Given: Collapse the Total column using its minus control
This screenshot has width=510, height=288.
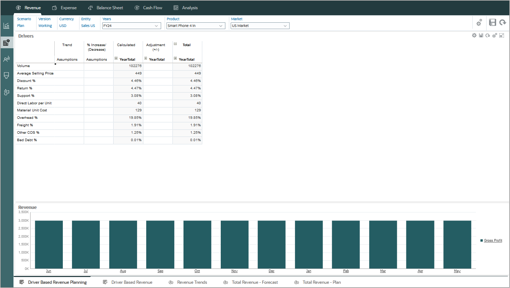Looking at the screenshot, I should click(x=175, y=44).
